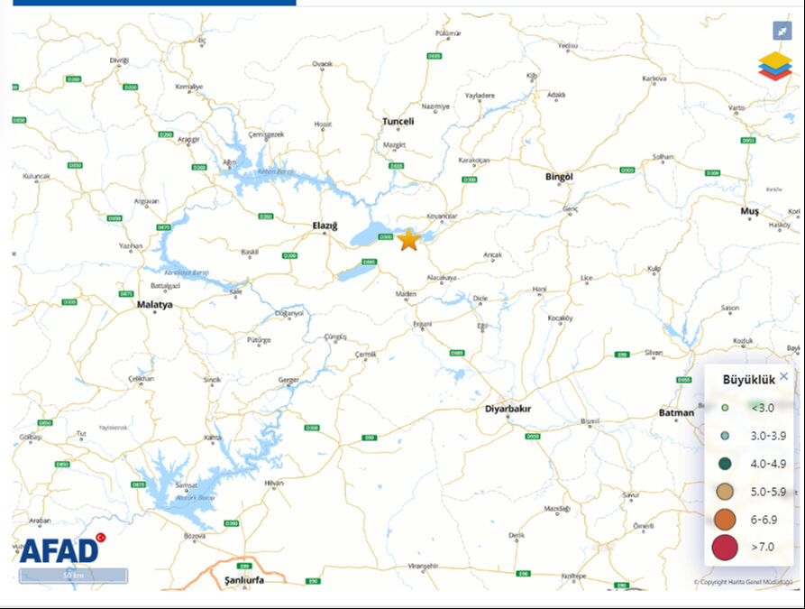Viewport: 805px width, 609px height.
Task: Click the dark green 4.0-4.9 legend circle
Action: click(x=725, y=464)
